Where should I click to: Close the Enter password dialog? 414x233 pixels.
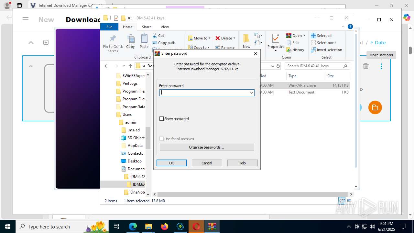click(256, 53)
